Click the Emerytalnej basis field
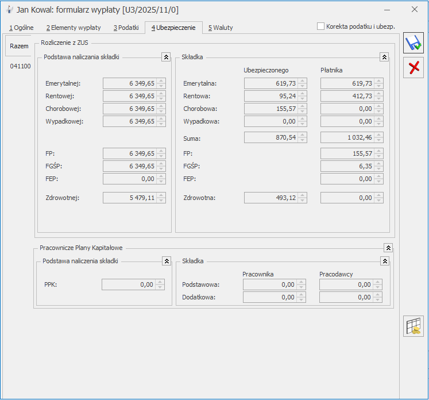 point(129,83)
